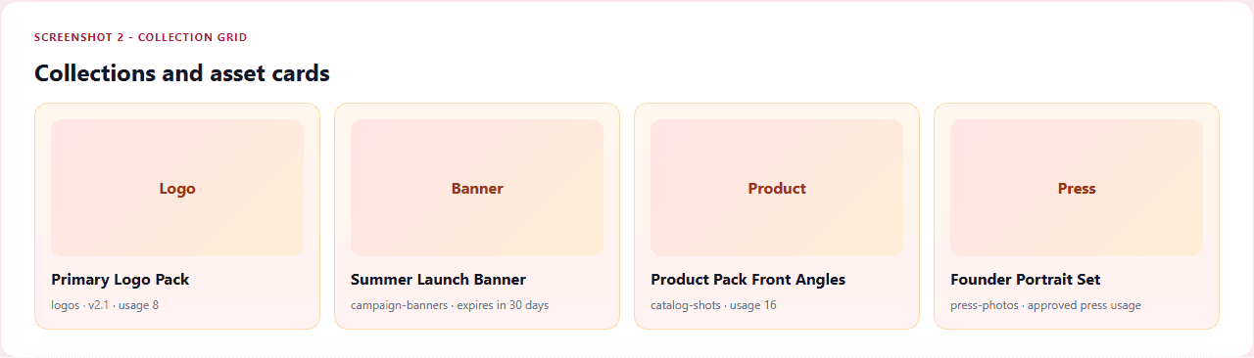Viewport: 1254px width, 358px height.
Task: Click the Banner label inside second thumbnail
Action: pos(477,188)
